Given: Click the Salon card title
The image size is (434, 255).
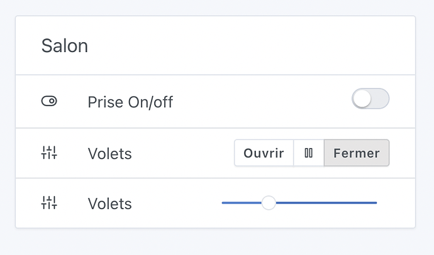Looking at the screenshot, I should [65, 46].
